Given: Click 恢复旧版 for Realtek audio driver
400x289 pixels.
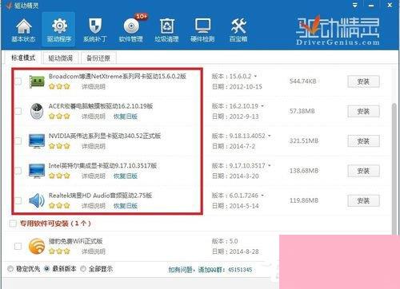Looking at the screenshot, I should tap(126, 206).
